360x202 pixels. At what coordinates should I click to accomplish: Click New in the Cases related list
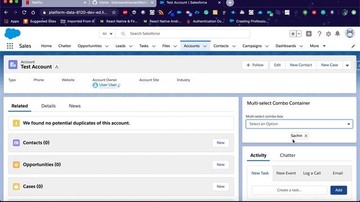[220, 186]
